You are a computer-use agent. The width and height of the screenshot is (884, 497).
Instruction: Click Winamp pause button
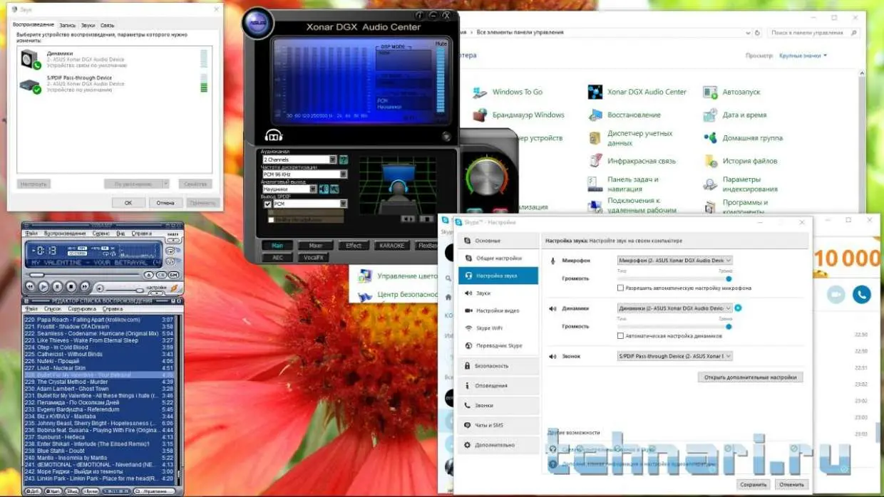[x=57, y=286]
